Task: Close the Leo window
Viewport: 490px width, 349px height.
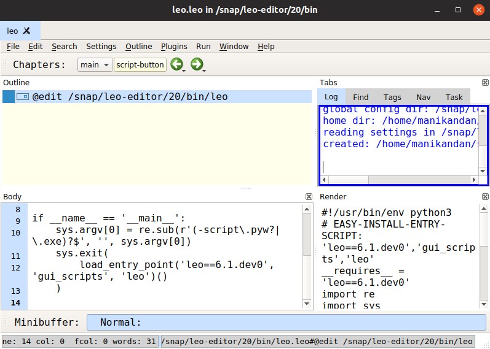Action: [x=478, y=10]
